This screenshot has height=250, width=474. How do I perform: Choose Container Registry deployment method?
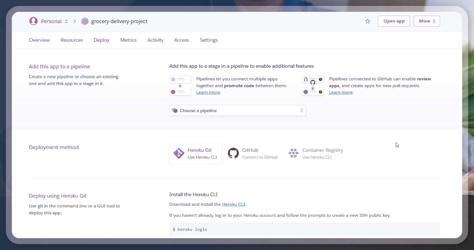(x=316, y=153)
